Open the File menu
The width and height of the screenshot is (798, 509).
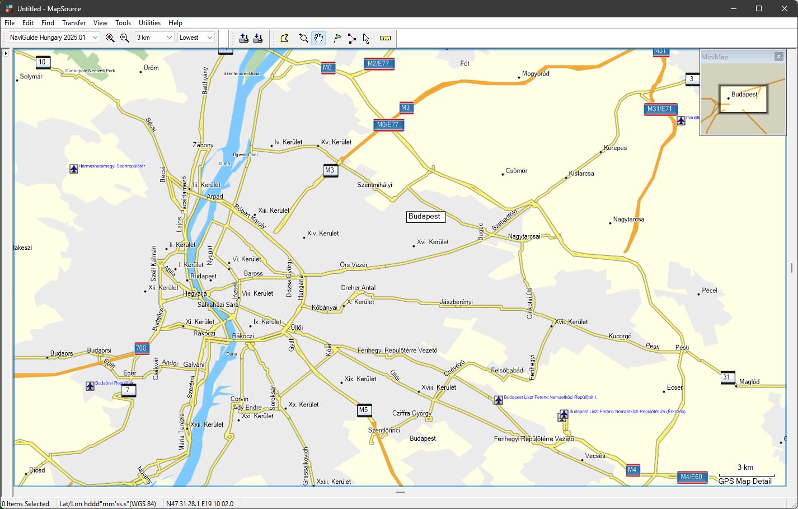coord(10,23)
